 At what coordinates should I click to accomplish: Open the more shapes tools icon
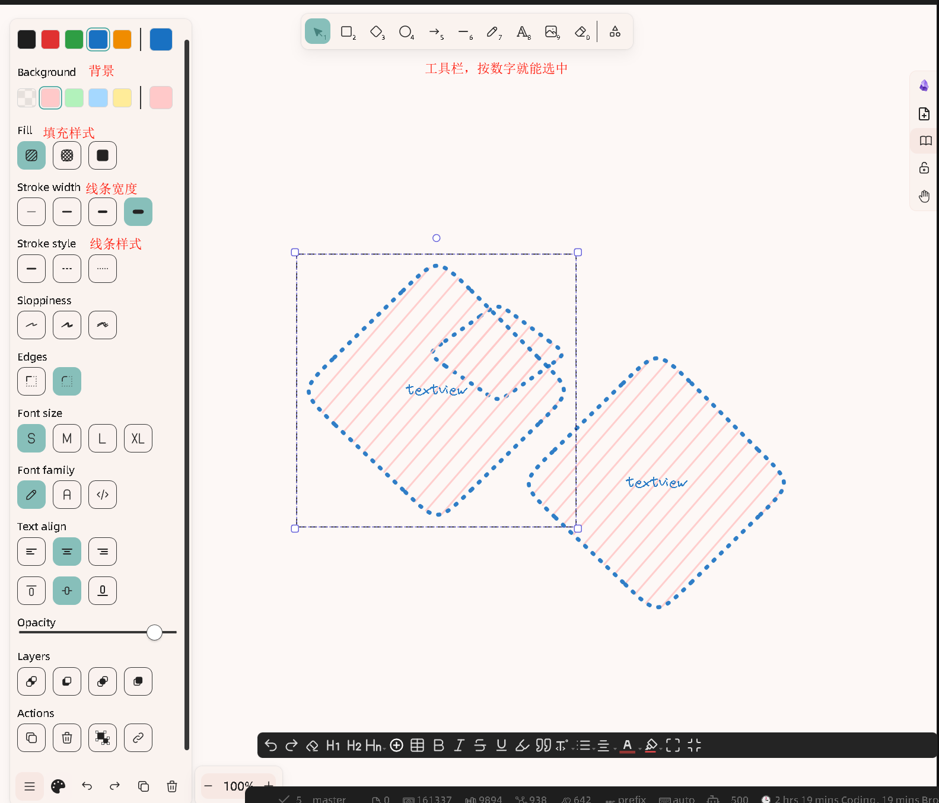coord(615,31)
